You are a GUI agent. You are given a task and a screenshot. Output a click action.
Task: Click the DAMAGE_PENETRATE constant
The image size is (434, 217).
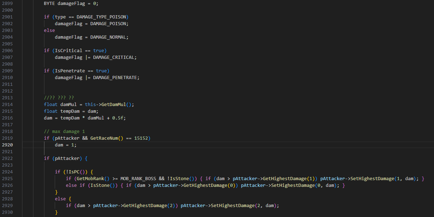(115, 78)
